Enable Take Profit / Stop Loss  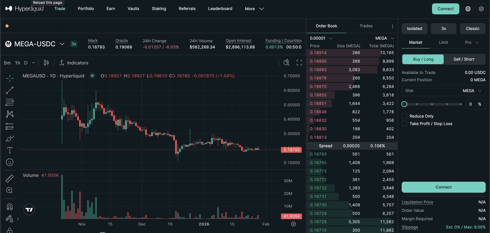click(404, 123)
